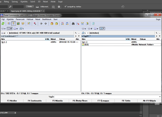Go forward using the right arrow icon
This screenshot has width=162, height=117.
click(46, 23)
